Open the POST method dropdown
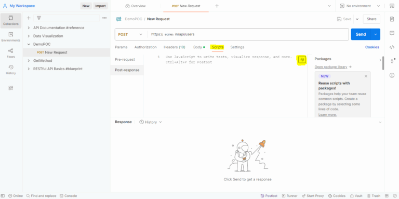This screenshot has width=399, height=199. (x=130, y=34)
